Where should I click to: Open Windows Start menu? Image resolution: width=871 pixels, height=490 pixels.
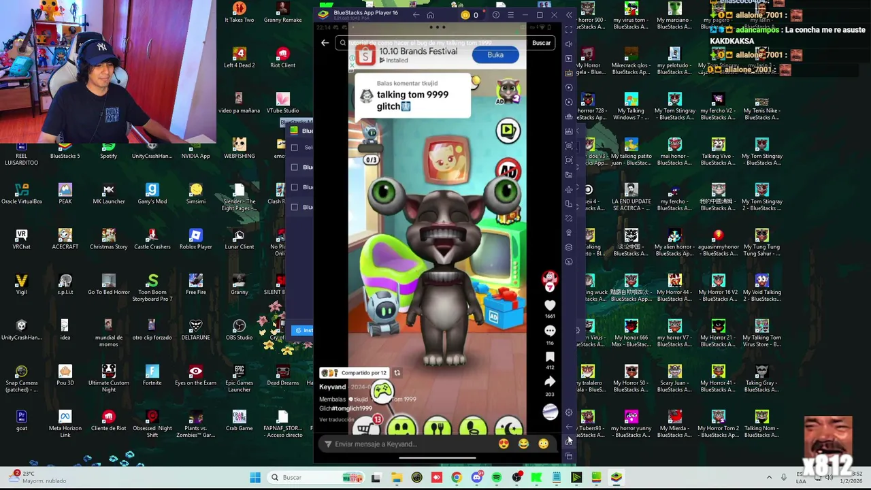click(255, 478)
